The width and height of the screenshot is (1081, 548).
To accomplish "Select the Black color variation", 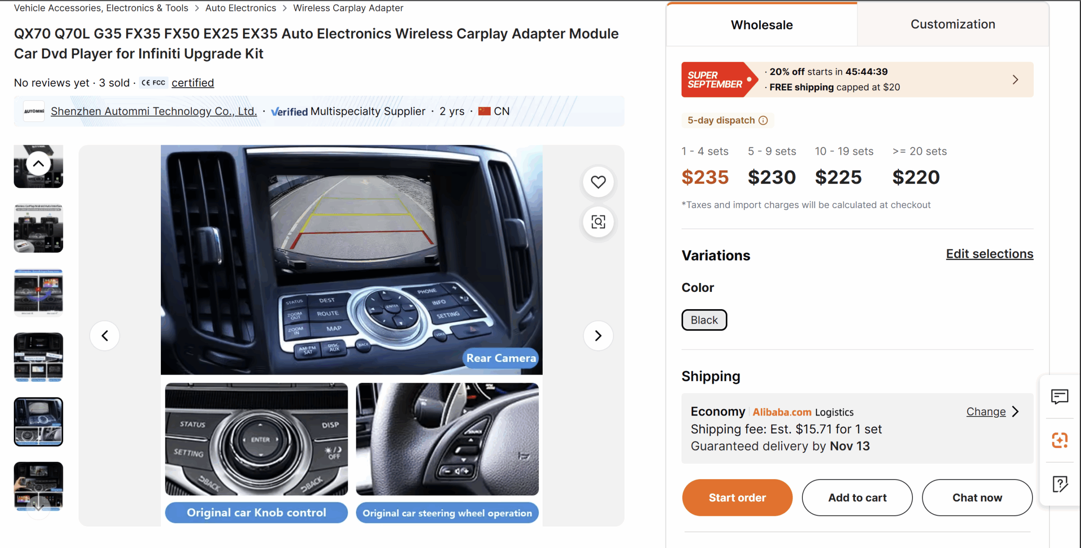I will coord(704,320).
